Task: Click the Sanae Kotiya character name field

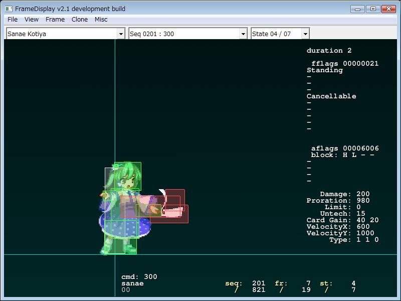Action: click(x=61, y=34)
